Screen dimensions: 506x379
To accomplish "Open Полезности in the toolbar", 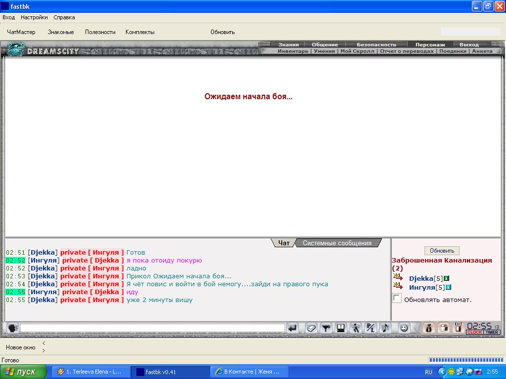I will point(100,32).
